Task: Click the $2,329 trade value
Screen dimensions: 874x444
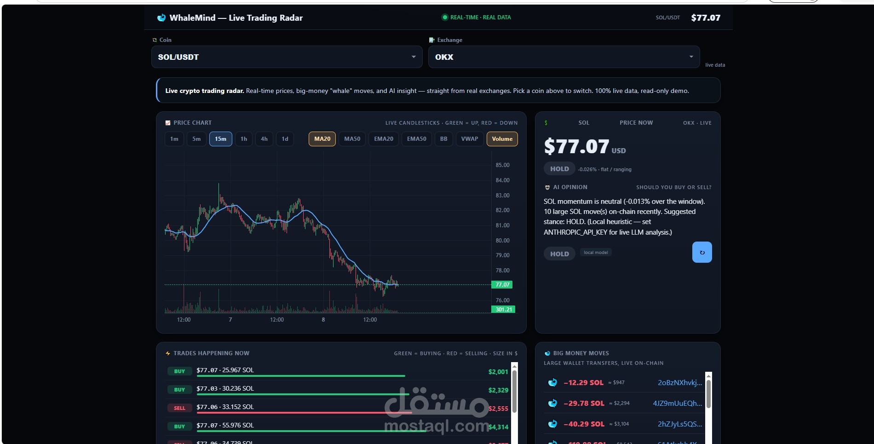Action: tap(498, 390)
